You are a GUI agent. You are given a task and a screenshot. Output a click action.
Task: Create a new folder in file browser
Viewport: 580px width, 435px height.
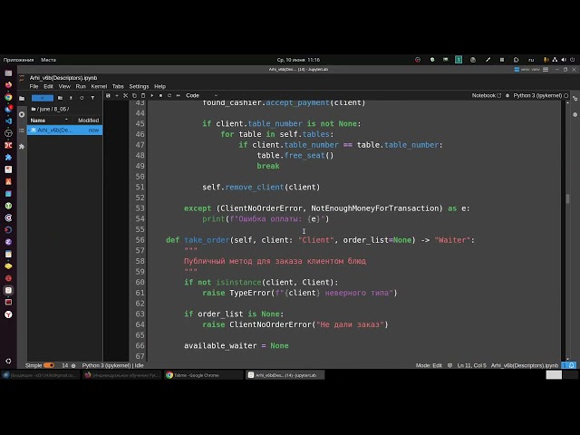pyautogui.click(x=60, y=98)
